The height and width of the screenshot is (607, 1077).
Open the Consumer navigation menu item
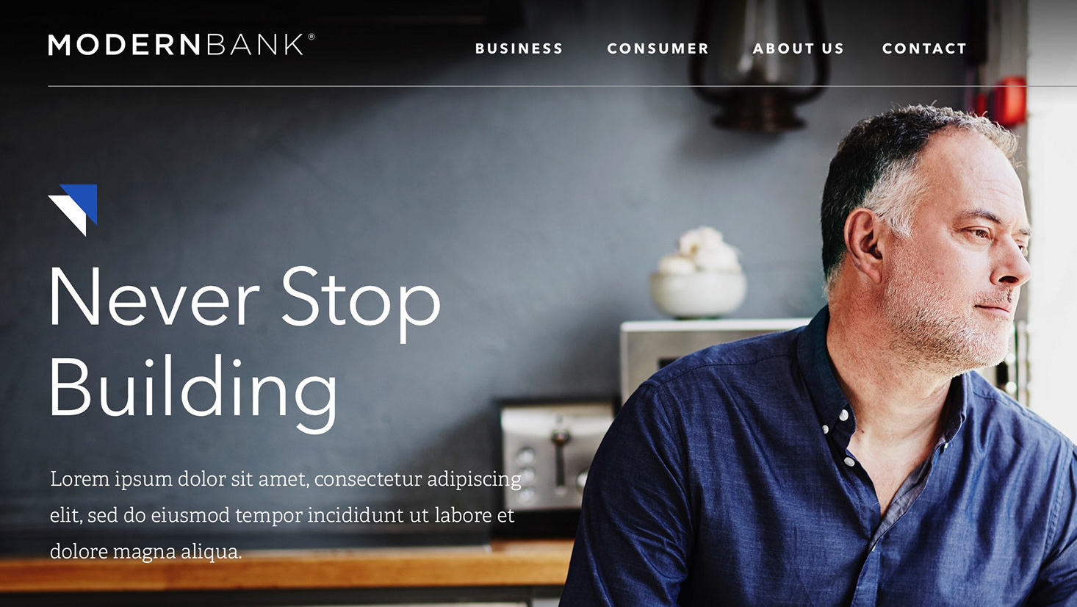[x=658, y=49]
